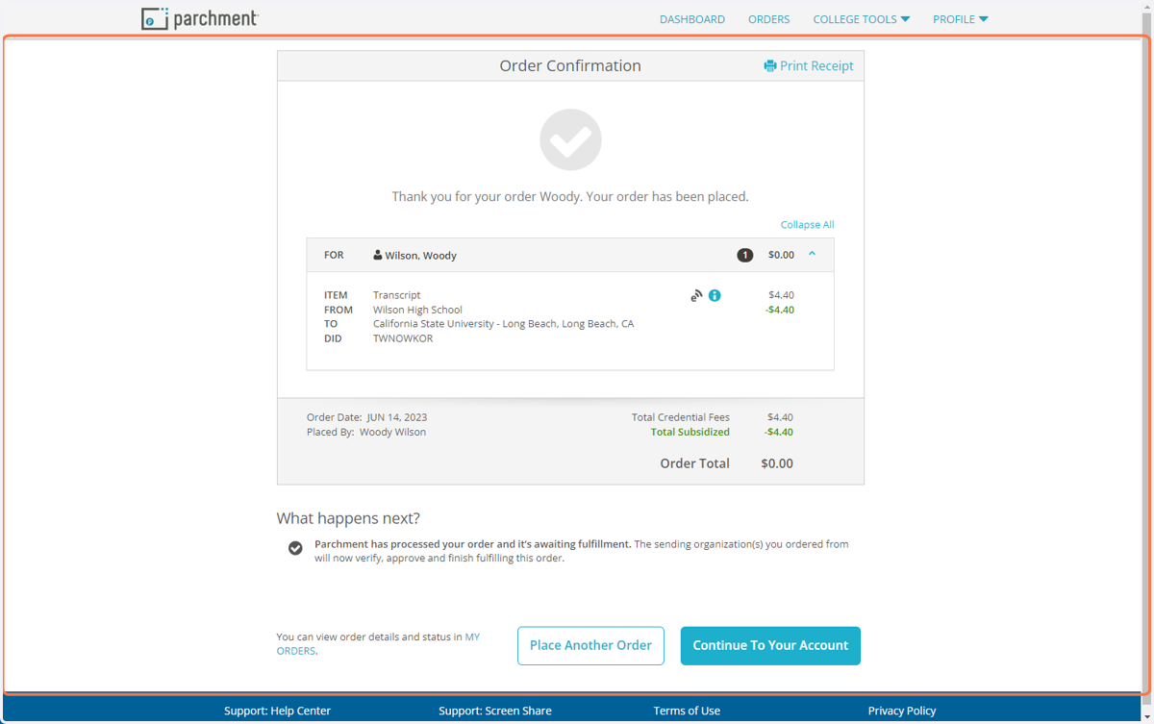Open the Profile dropdown menu

[960, 19]
